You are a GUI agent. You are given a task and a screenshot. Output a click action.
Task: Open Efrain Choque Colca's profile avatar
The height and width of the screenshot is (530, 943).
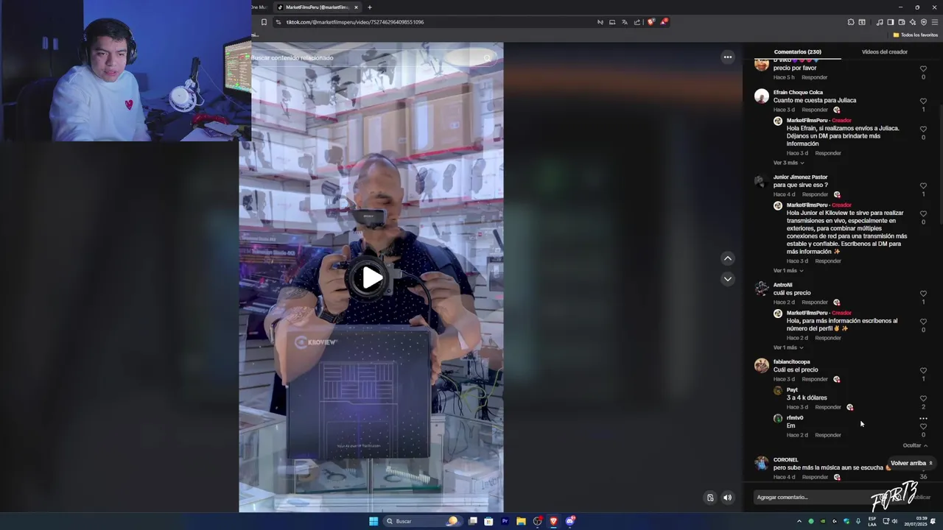click(762, 96)
